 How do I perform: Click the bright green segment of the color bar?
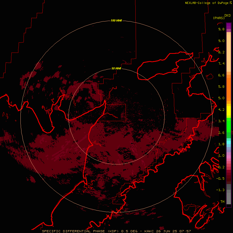229,125
